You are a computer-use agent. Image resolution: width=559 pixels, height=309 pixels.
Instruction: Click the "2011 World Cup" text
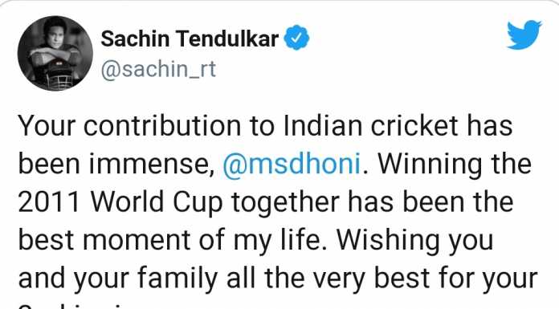pyautogui.click(x=120, y=202)
